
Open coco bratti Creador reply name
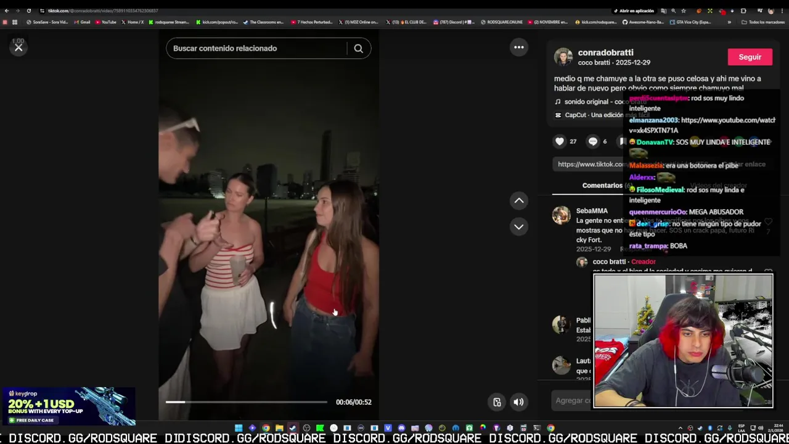tap(609, 261)
